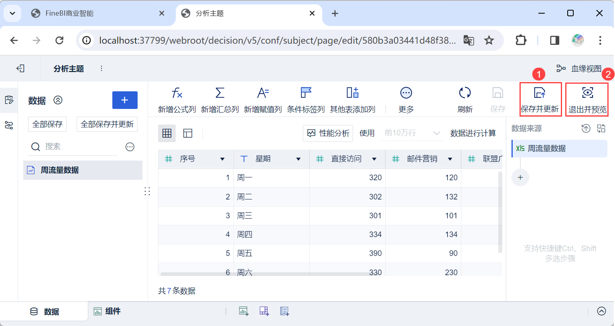Refresh the data with 刷新
615x326 pixels.
tap(465, 99)
